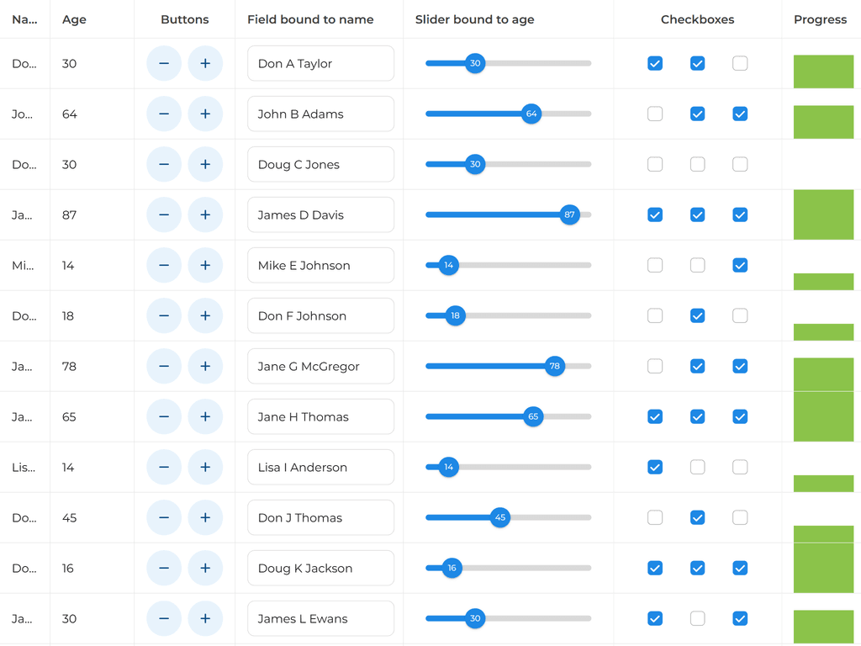Click the minus icon for Don F Johnson

tap(163, 315)
